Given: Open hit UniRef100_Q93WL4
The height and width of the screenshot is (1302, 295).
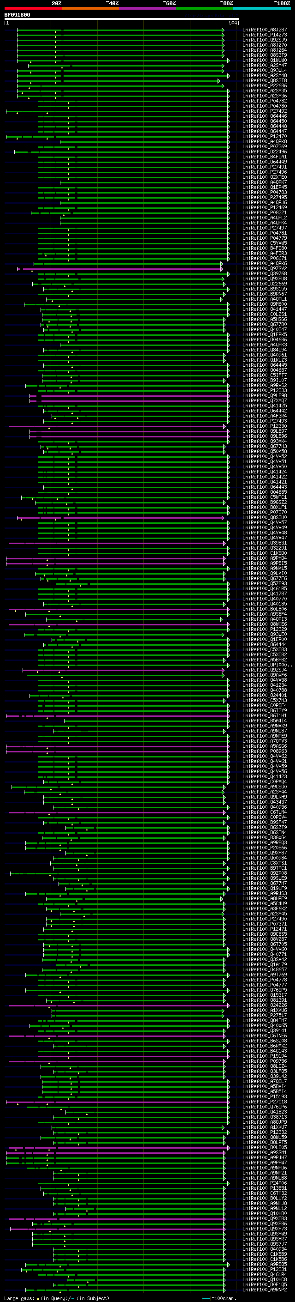Looking at the screenshot, I should point(265,70).
